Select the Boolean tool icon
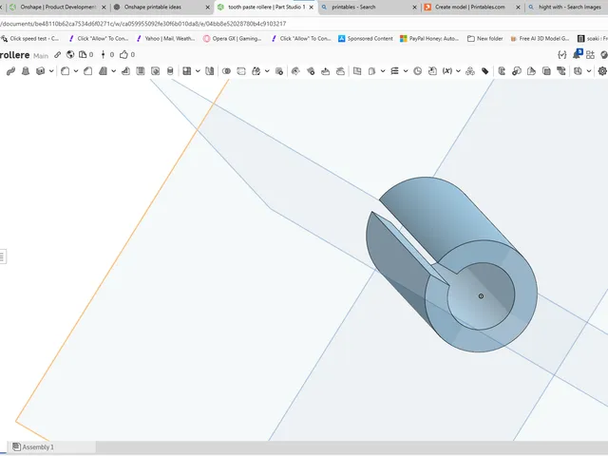 [226, 71]
